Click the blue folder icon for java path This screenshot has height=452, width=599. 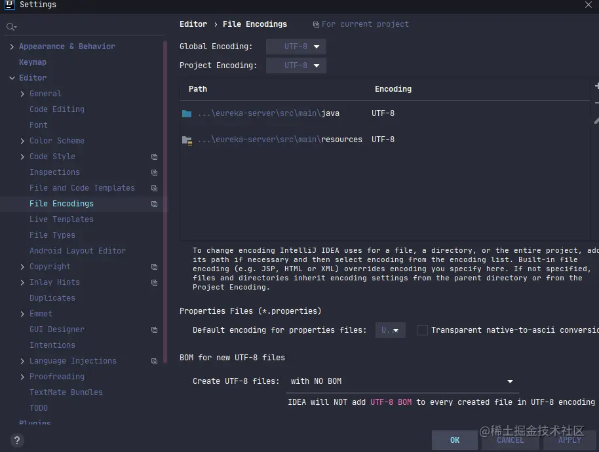[187, 113]
